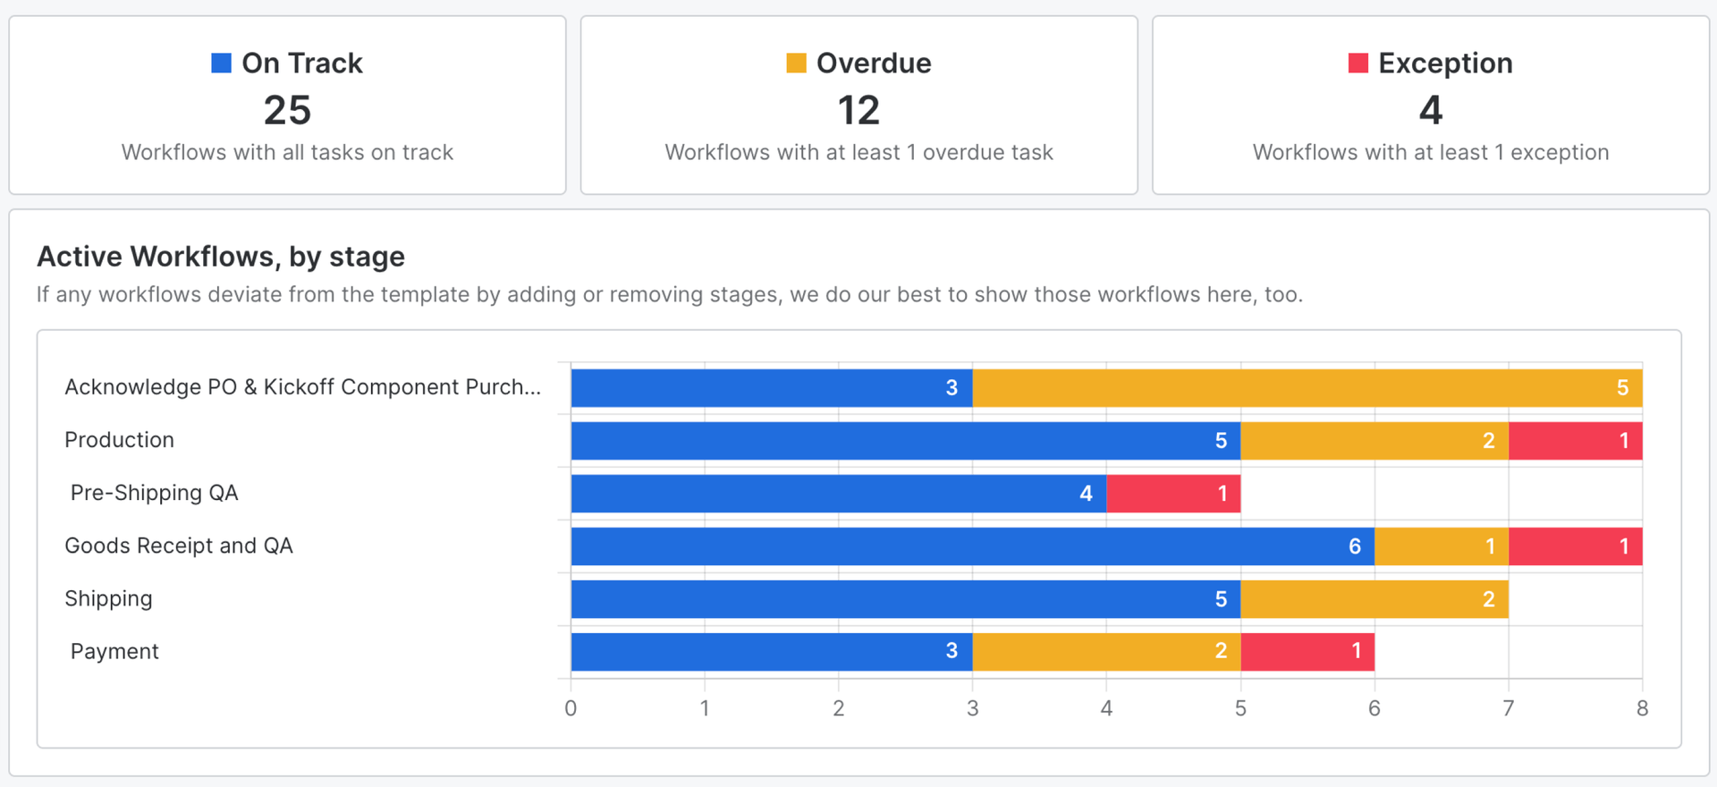Select the Goods Receipt and QA label

click(x=179, y=546)
